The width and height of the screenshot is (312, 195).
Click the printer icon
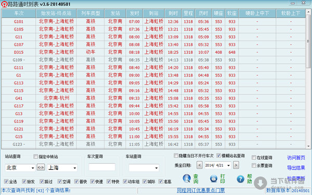point(214,178)
